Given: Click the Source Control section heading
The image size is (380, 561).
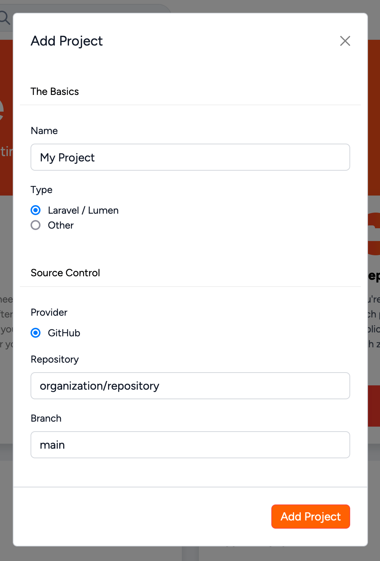Looking at the screenshot, I should pos(65,273).
